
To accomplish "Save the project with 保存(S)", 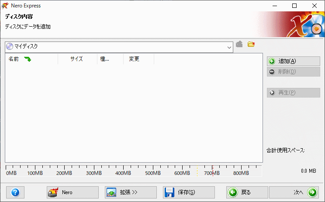I will (189, 192).
